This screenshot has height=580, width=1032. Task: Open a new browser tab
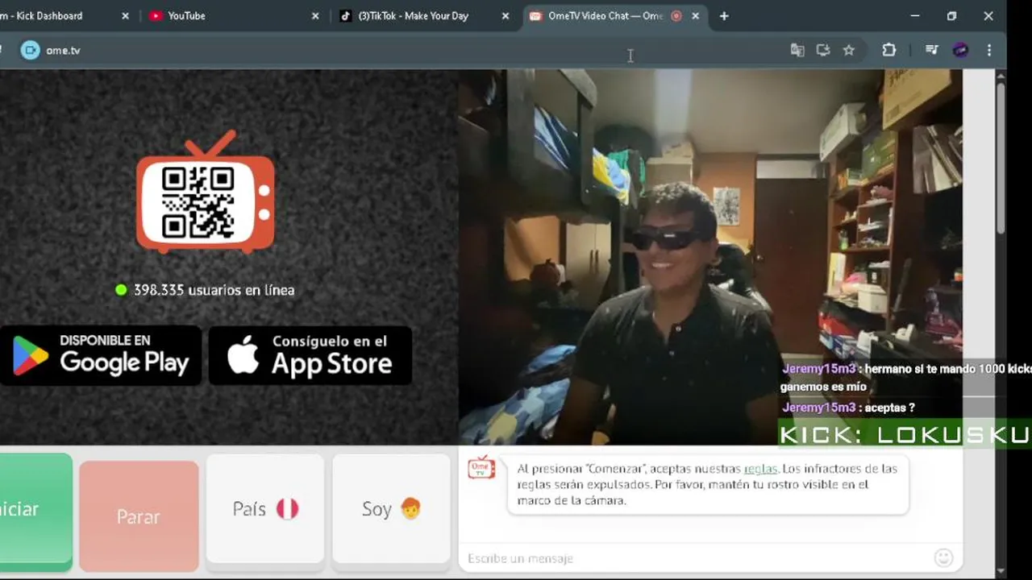click(x=724, y=16)
